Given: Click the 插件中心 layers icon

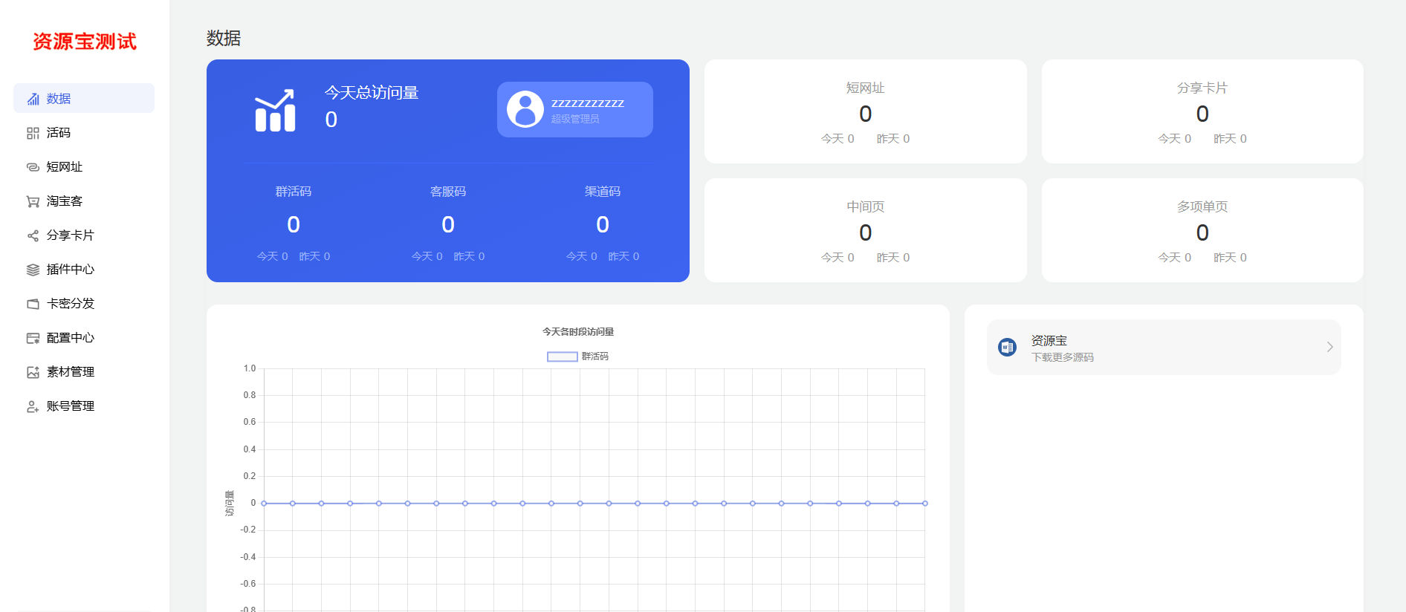Looking at the screenshot, I should tap(33, 270).
